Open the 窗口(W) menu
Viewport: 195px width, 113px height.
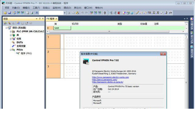coord(88,8)
